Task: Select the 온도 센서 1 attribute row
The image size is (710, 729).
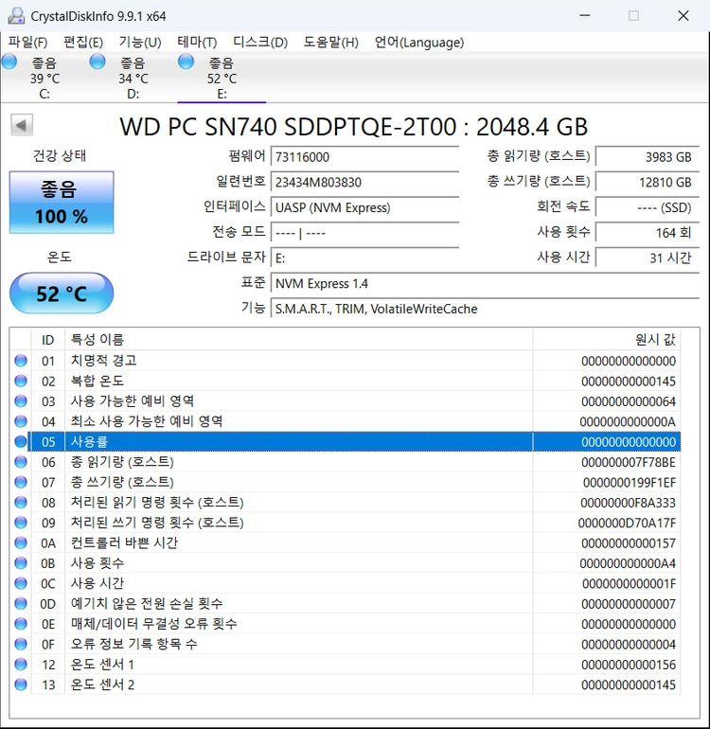Action: [346, 665]
